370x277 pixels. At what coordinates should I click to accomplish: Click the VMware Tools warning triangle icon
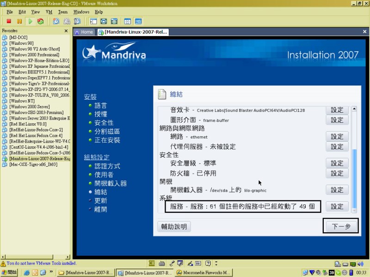3,264
